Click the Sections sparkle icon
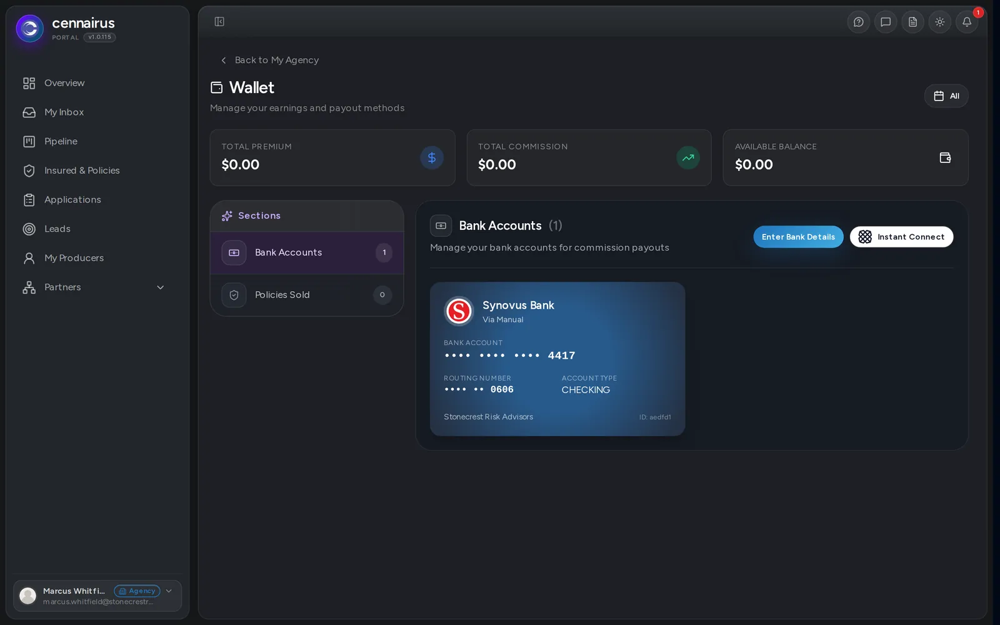1000x625 pixels. point(227,216)
